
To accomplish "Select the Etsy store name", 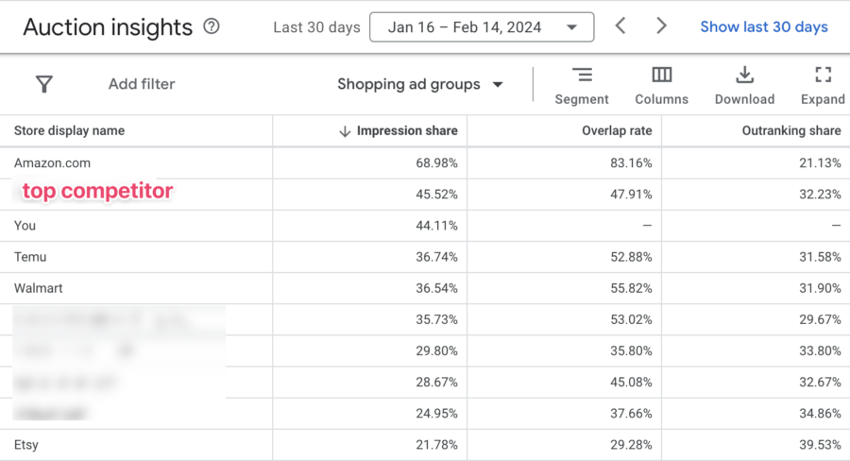I will 26,445.
